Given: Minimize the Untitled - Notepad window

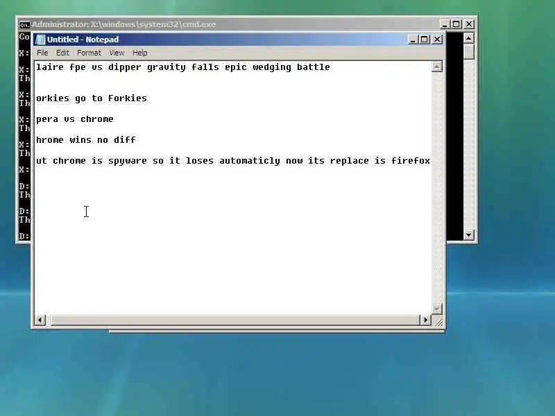Looking at the screenshot, I should tap(412, 40).
